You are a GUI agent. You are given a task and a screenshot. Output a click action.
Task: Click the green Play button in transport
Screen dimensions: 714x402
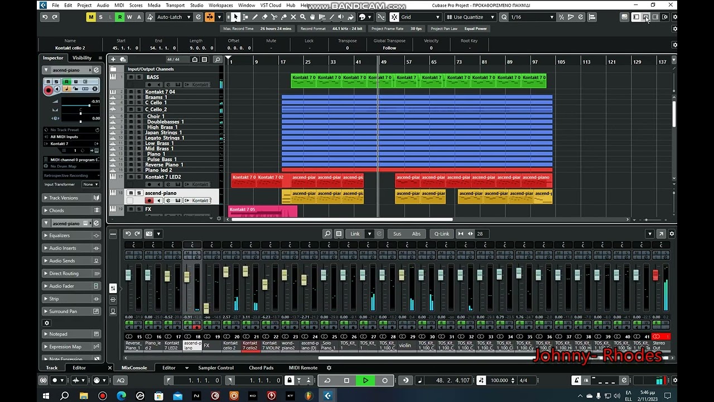365,380
